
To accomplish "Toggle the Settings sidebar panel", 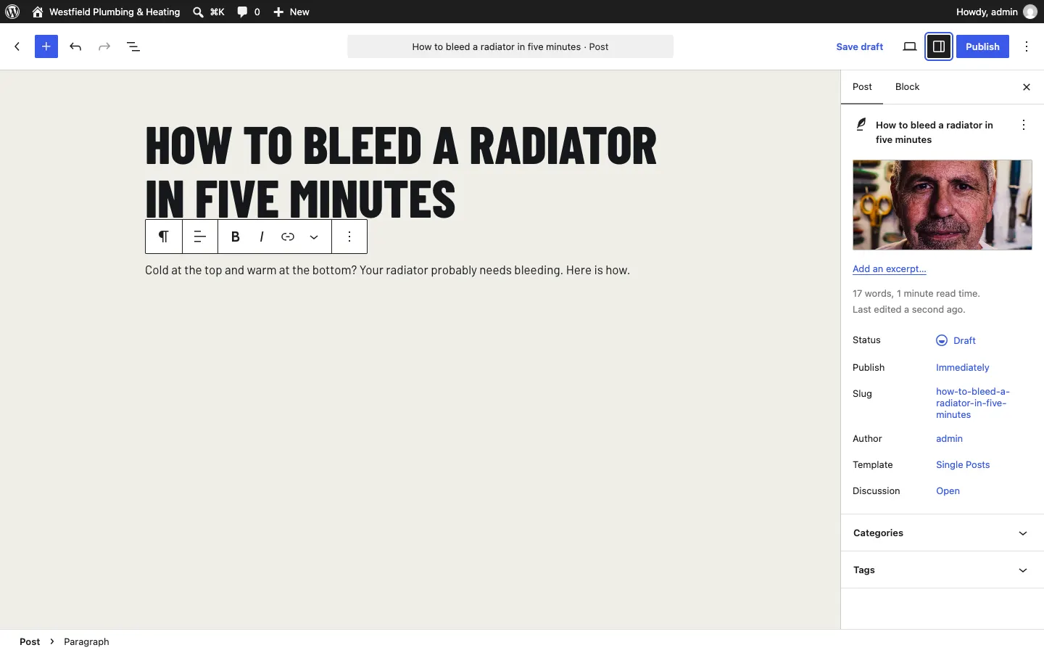I will point(939,46).
